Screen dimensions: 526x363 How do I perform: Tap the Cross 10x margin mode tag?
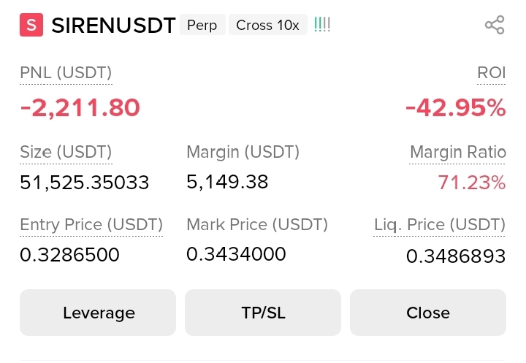pyautogui.click(x=267, y=25)
